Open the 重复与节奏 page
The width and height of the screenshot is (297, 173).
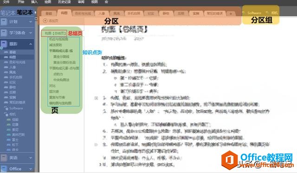tap(57, 97)
